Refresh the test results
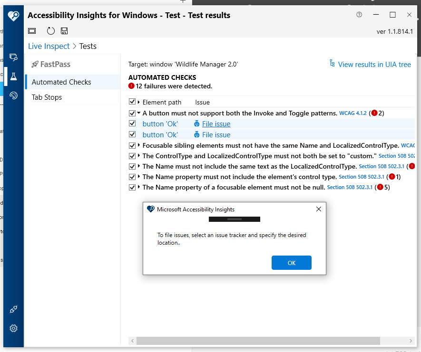Image resolution: width=421 pixels, height=352 pixels. click(x=50, y=31)
